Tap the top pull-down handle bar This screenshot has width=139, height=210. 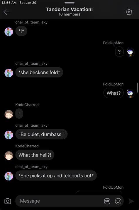tap(69, 3)
